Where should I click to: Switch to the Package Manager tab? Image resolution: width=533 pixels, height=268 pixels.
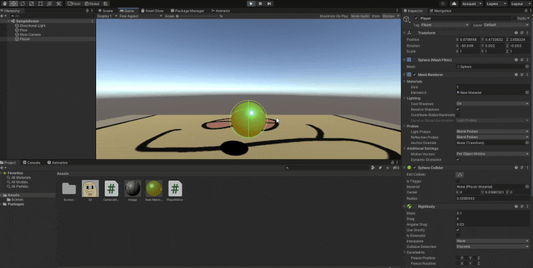click(x=187, y=11)
